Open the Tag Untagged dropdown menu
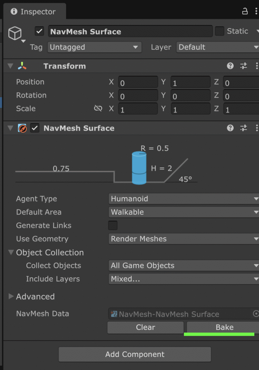 (95, 47)
